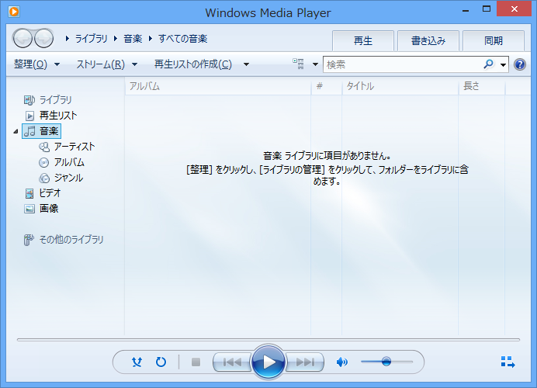Switch to Now Playing mode icon

(x=508, y=362)
